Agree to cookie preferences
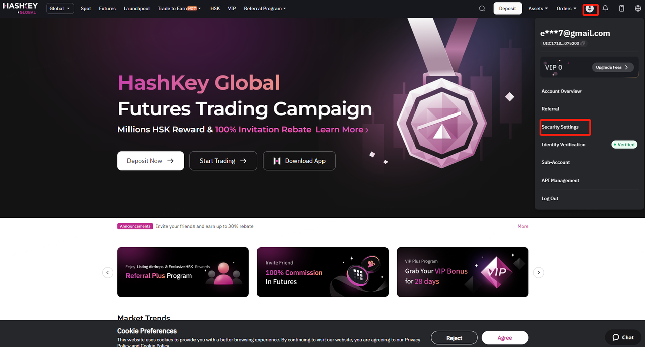Viewport: 645px width, 347px height. (x=505, y=338)
